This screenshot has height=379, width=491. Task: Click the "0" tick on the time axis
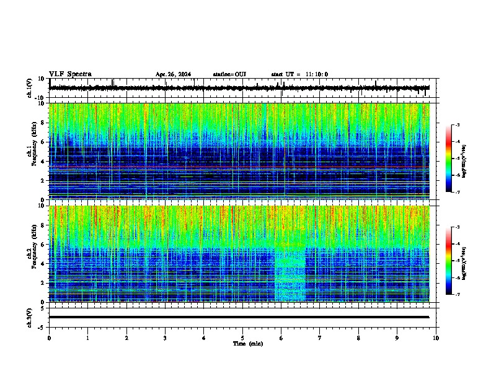[49, 338]
